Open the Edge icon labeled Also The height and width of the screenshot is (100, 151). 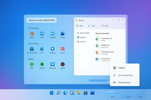pyautogui.click(x=42, y=49)
